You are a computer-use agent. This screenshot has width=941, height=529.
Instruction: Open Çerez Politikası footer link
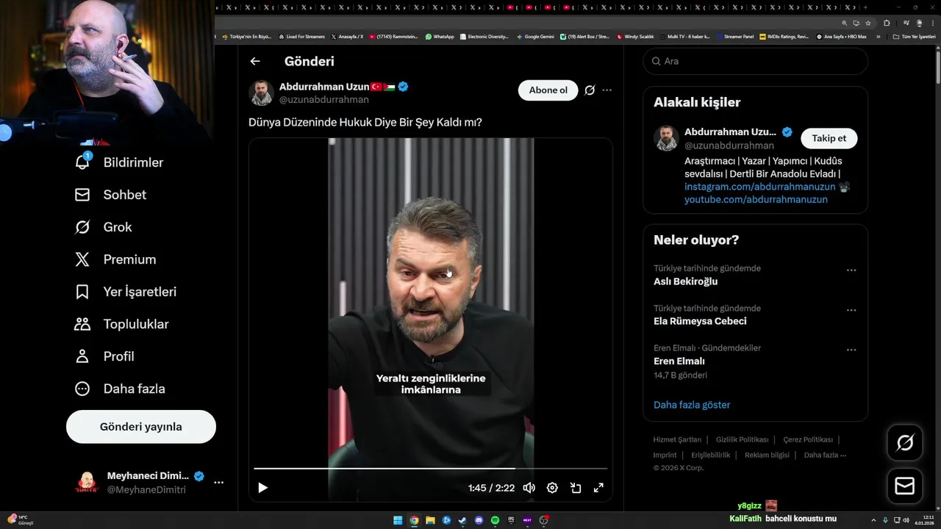coord(808,439)
